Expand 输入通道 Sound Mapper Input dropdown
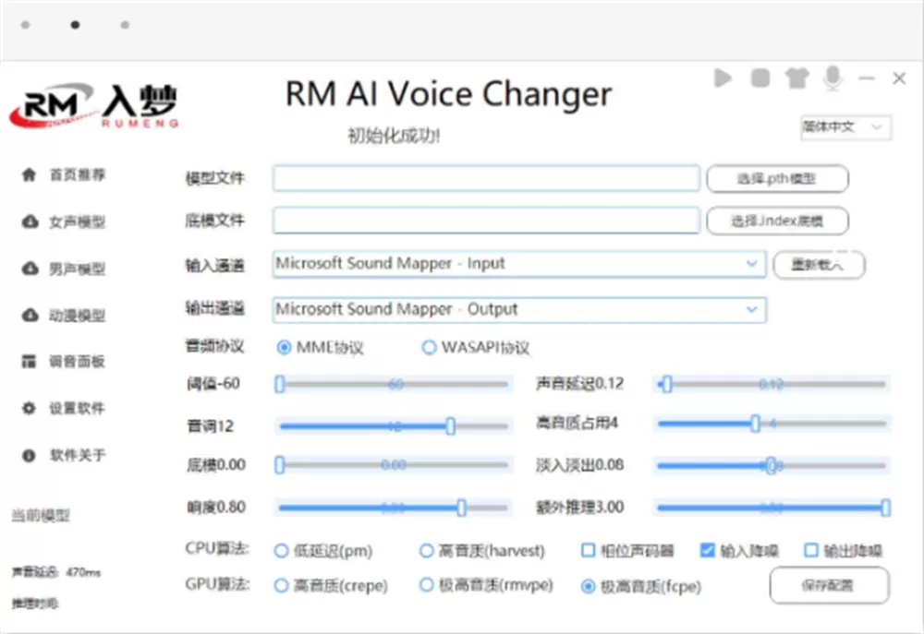The width and height of the screenshot is (924, 634). [x=519, y=264]
